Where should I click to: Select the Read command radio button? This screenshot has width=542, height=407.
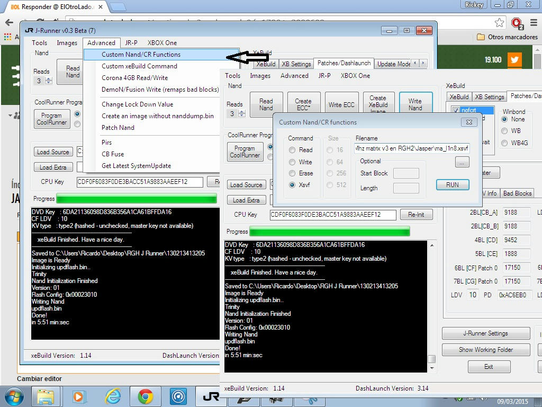[292, 150]
